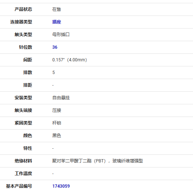Viewport: 193px width, 192px height.
Task: Select the 排数 row label
Action: pyautogui.click(x=28, y=73)
